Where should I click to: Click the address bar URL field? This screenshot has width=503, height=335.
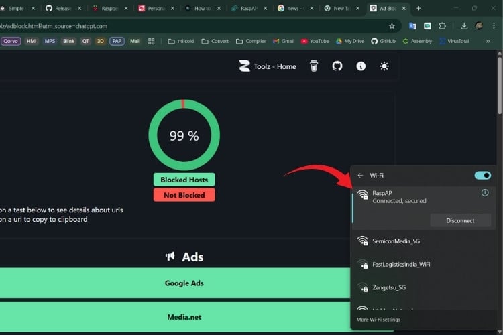pos(192,26)
